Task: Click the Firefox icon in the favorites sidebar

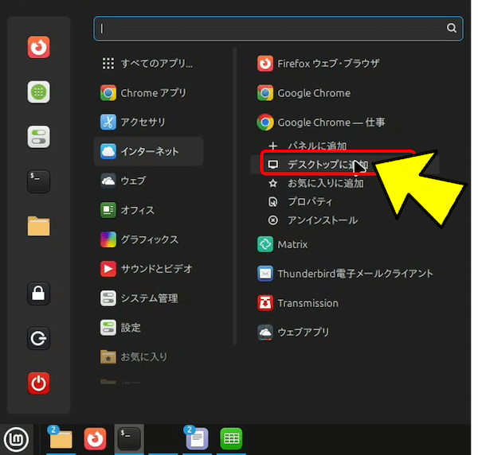Action: coord(38,49)
